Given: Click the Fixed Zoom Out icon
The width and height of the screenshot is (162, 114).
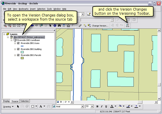Looking at the screenshot, I should pos(19,26).
